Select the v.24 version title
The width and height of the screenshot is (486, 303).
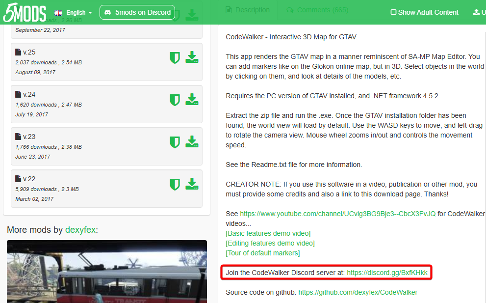pyautogui.click(x=29, y=94)
